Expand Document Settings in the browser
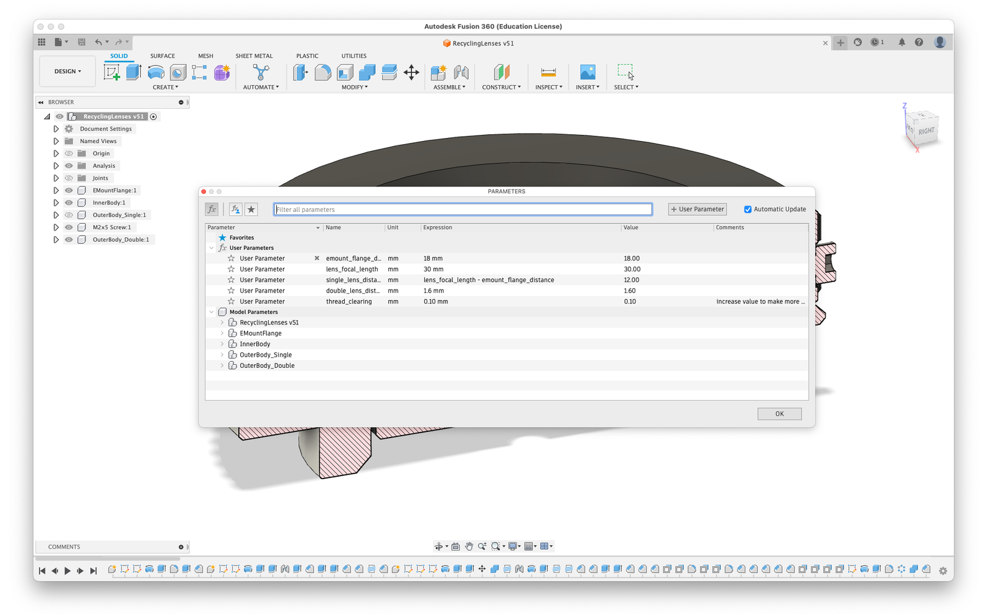The height and width of the screenshot is (614, 995). point(56,129)
